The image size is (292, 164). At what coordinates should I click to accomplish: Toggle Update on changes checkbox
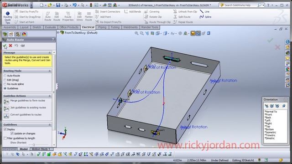coord(12,133)
